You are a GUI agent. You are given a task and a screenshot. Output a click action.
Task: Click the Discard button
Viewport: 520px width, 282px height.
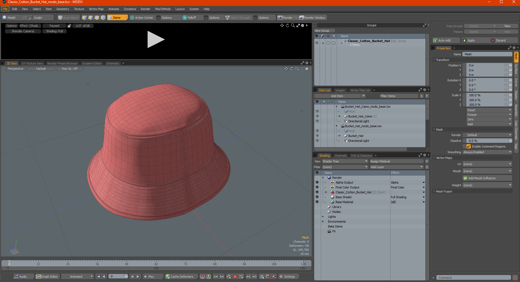click(x=504, y=40)
